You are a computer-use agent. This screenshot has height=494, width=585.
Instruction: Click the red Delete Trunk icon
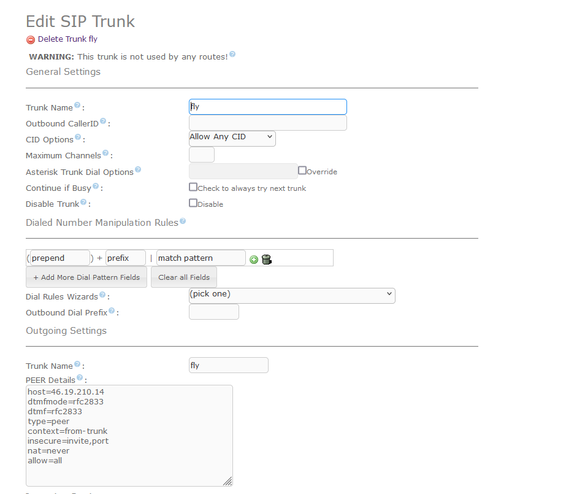31,40
